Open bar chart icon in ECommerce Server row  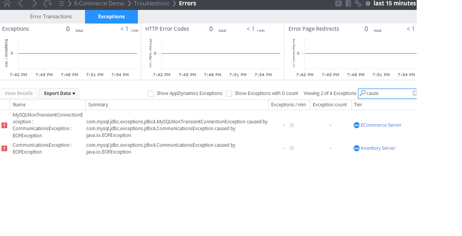click(292, 125)
